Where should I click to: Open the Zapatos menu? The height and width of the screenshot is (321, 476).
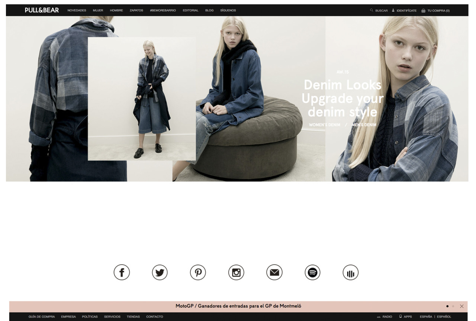(136, 10)
